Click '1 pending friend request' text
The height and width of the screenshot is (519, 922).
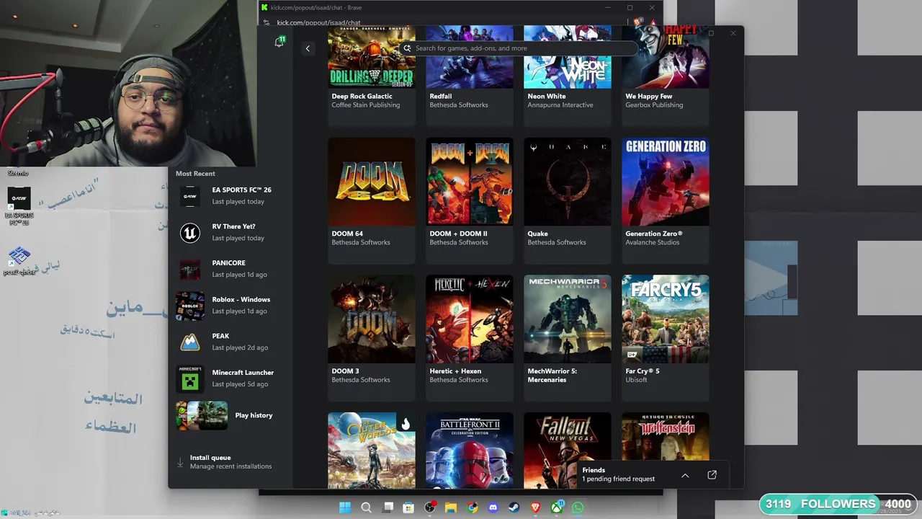point(619,479)
